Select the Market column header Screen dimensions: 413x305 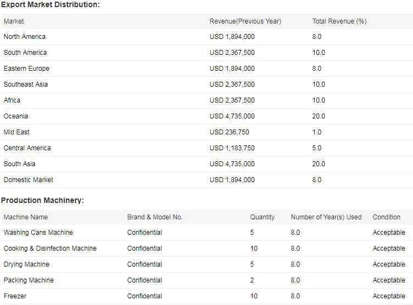tap(14, 21)
